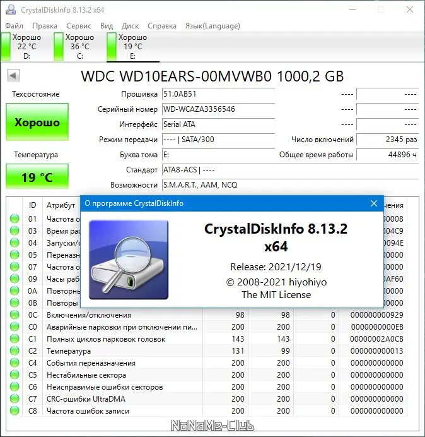The image size is (425, 437).
Task: Click the status icon of attribute C5
Action: (15, 375)
